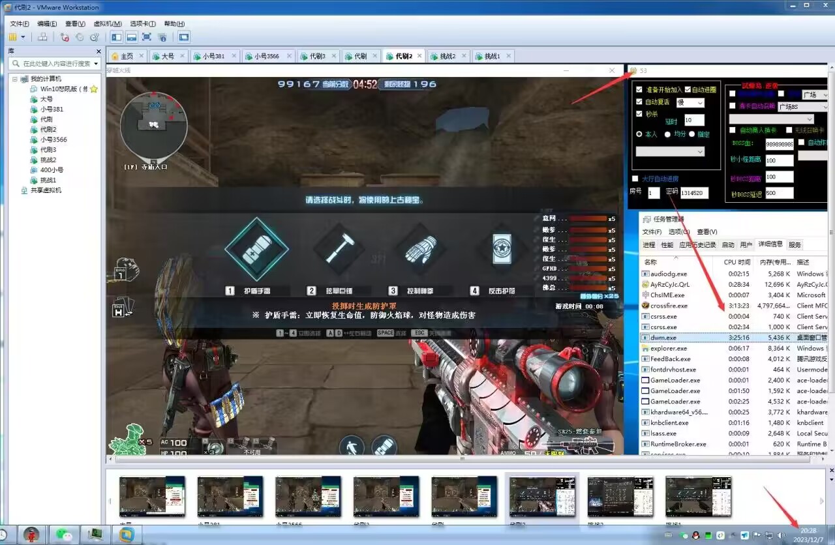Click the QQ penguin tray icon
This screenshot has width=835, height=545.
[x=695, y=536]
